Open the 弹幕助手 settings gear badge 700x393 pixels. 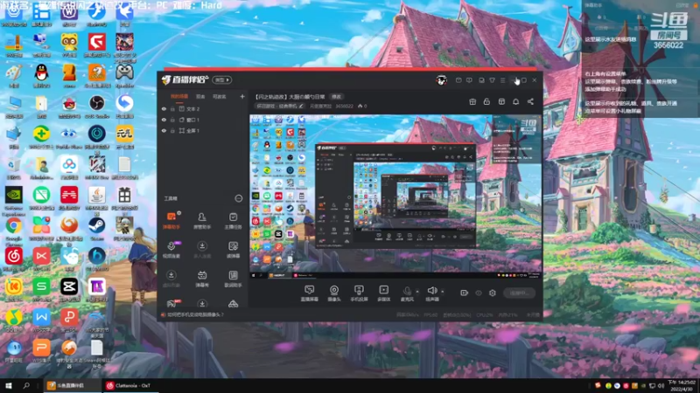tap(179, 213)
